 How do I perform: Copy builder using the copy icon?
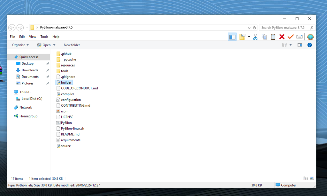(264, 37)
